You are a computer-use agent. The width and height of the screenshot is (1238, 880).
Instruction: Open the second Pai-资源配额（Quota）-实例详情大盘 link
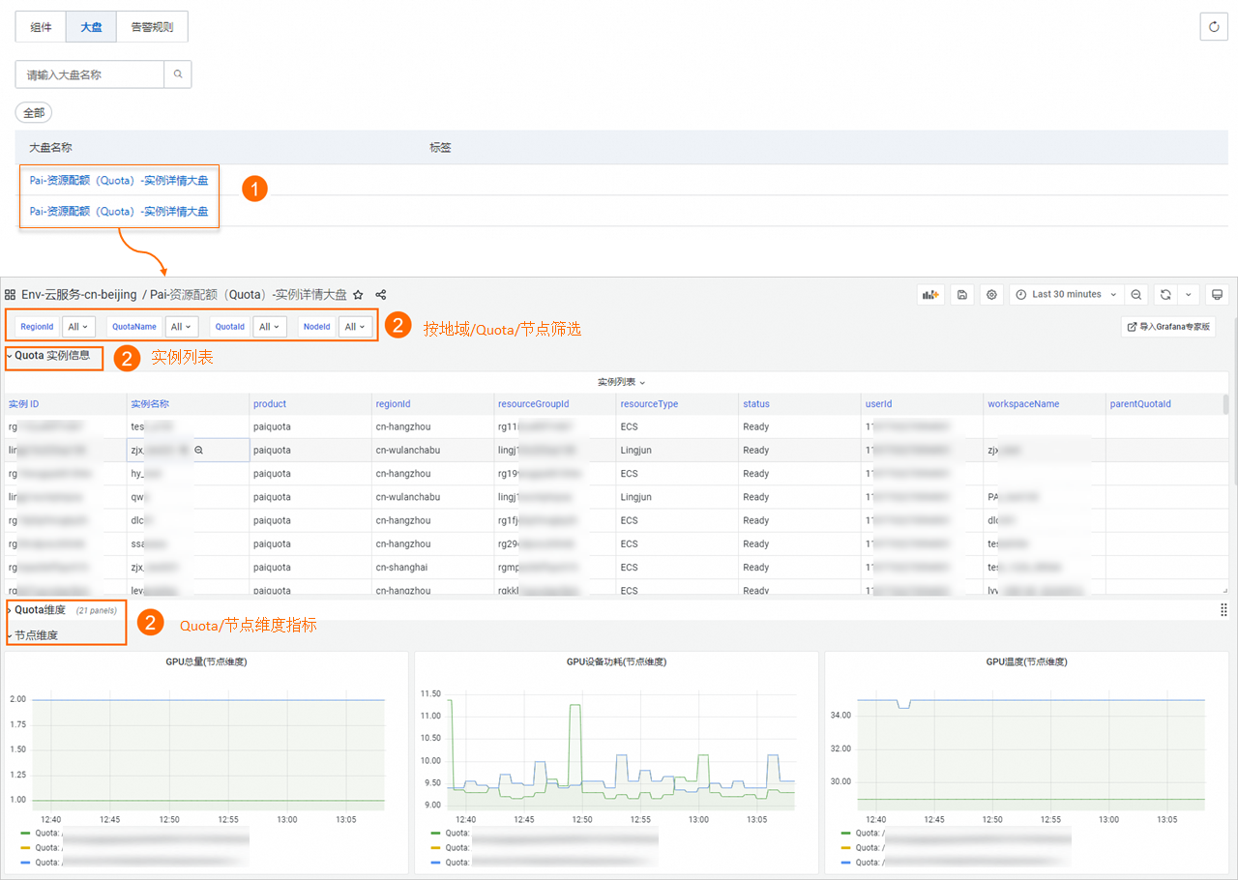click(x=119, y=212)
